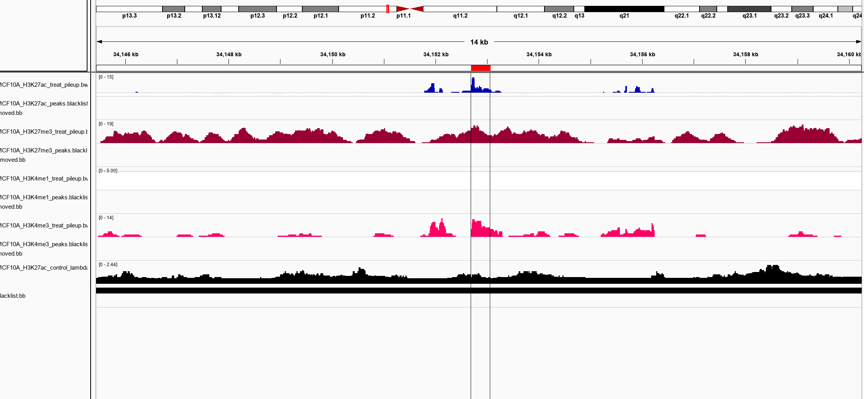Click the 14 kb span label

pos(479,42)
